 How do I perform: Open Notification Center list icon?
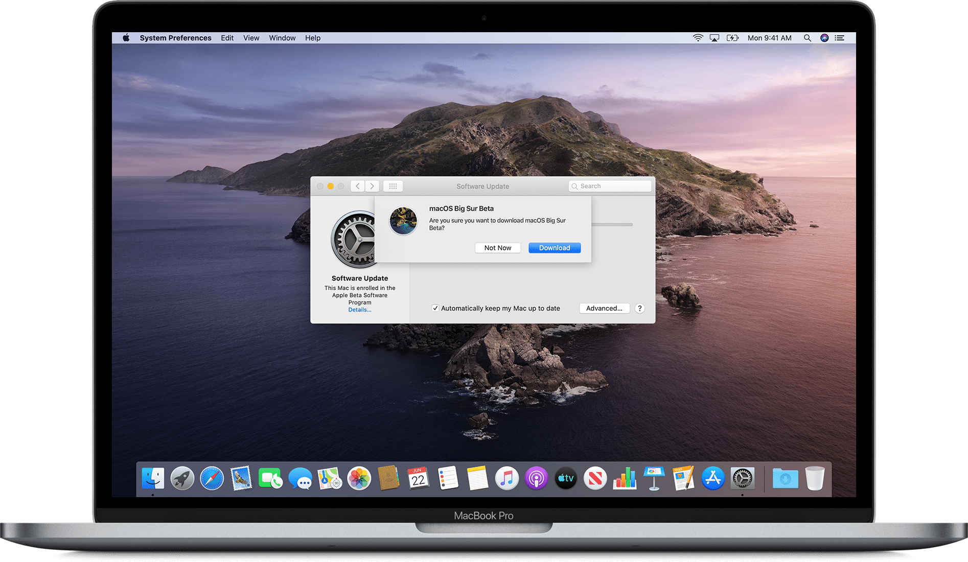[840, 38]
